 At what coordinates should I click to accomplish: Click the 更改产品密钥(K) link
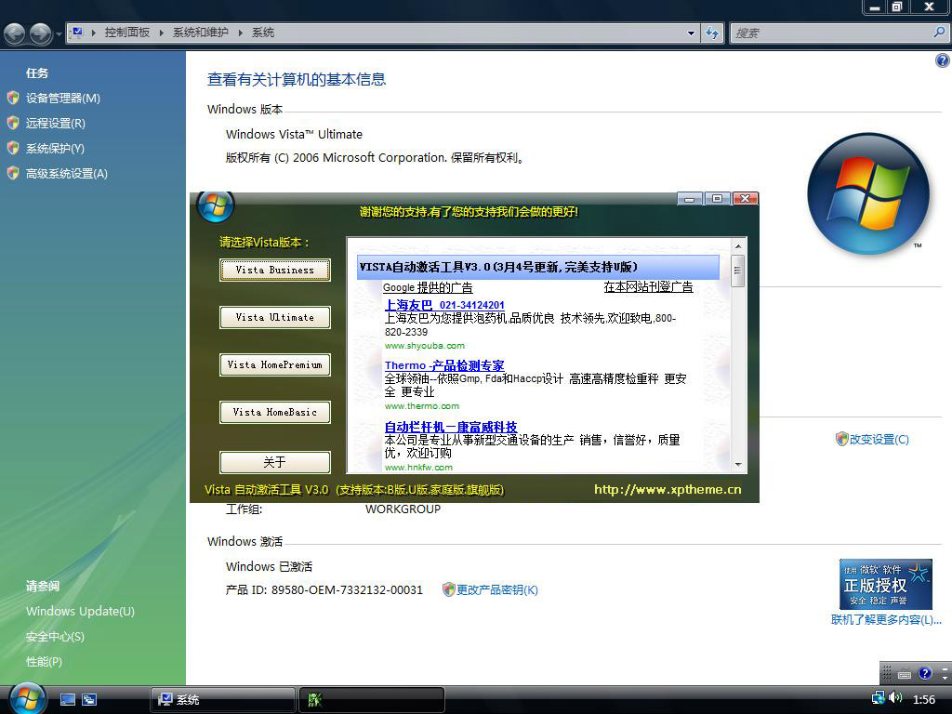point(496,589)
